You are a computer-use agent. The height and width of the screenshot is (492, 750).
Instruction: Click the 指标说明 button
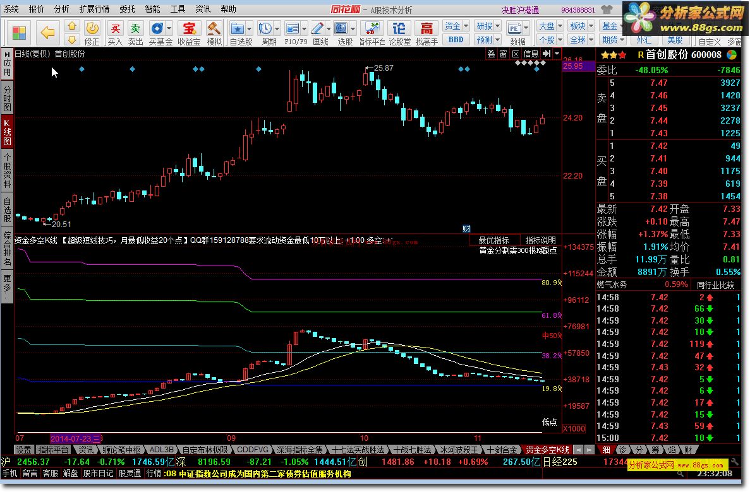click(x=540, y=240)
